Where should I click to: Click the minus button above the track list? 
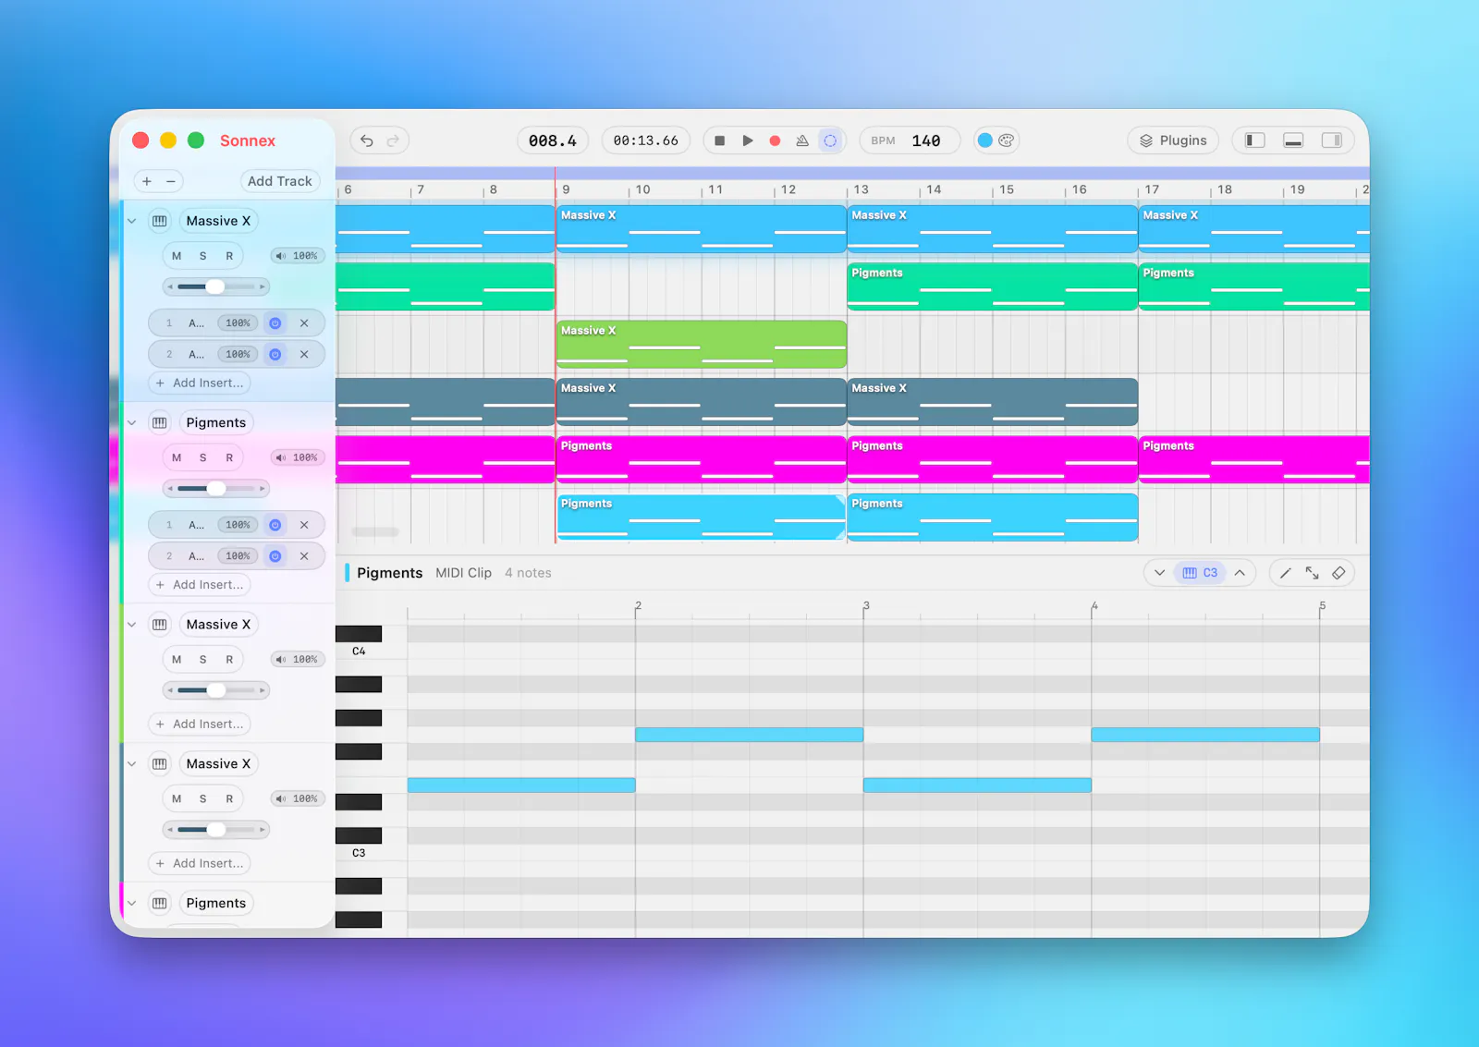click(171, 181)
